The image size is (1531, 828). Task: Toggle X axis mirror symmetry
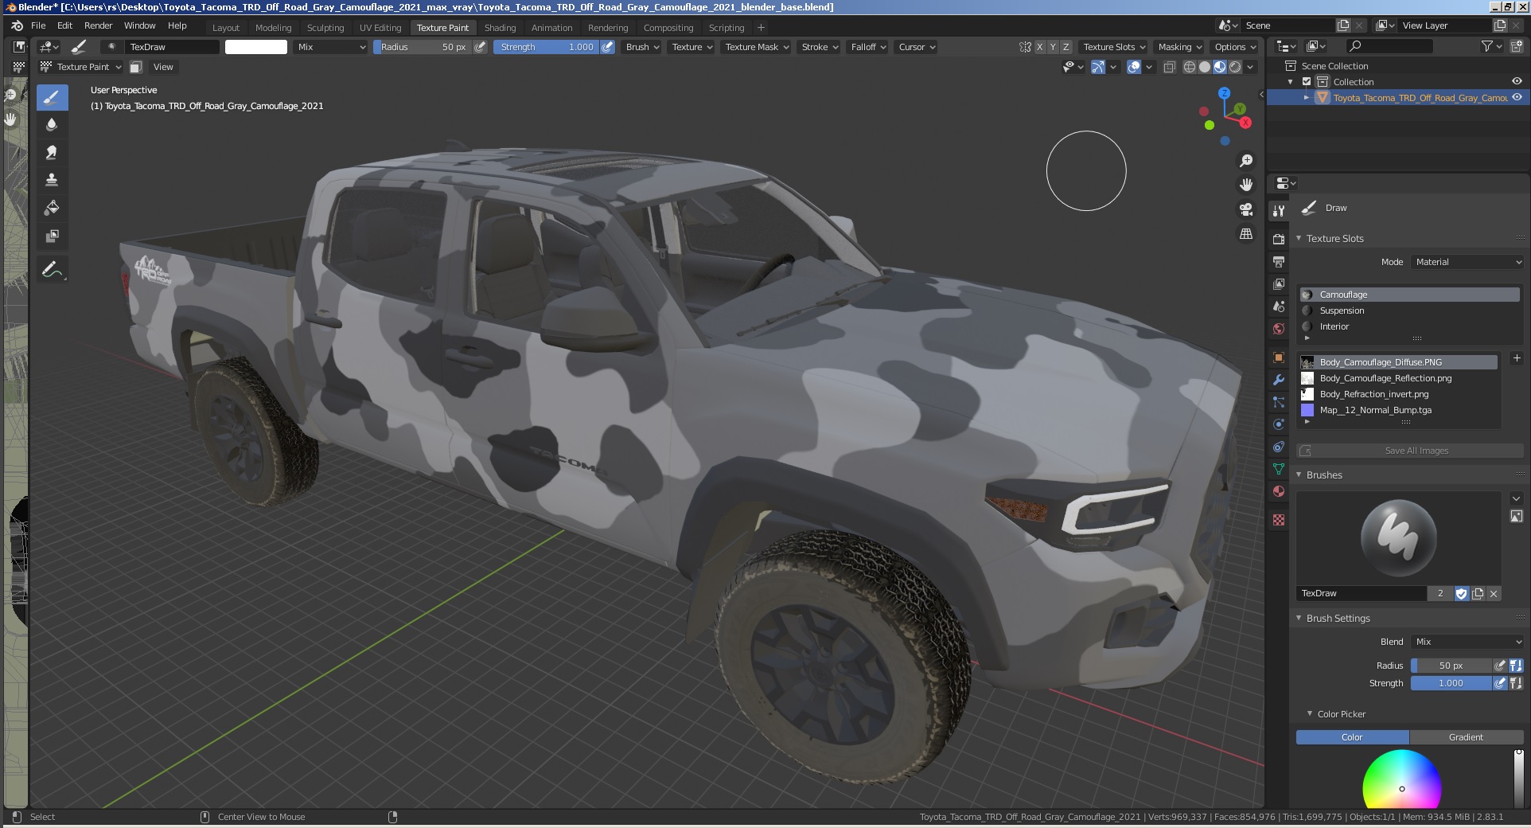pos(1039,47)
